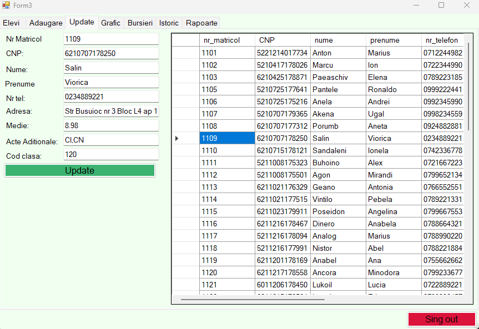Click the Form3 application icon
The image size is (479, 329).
click(x=6, y=5)
